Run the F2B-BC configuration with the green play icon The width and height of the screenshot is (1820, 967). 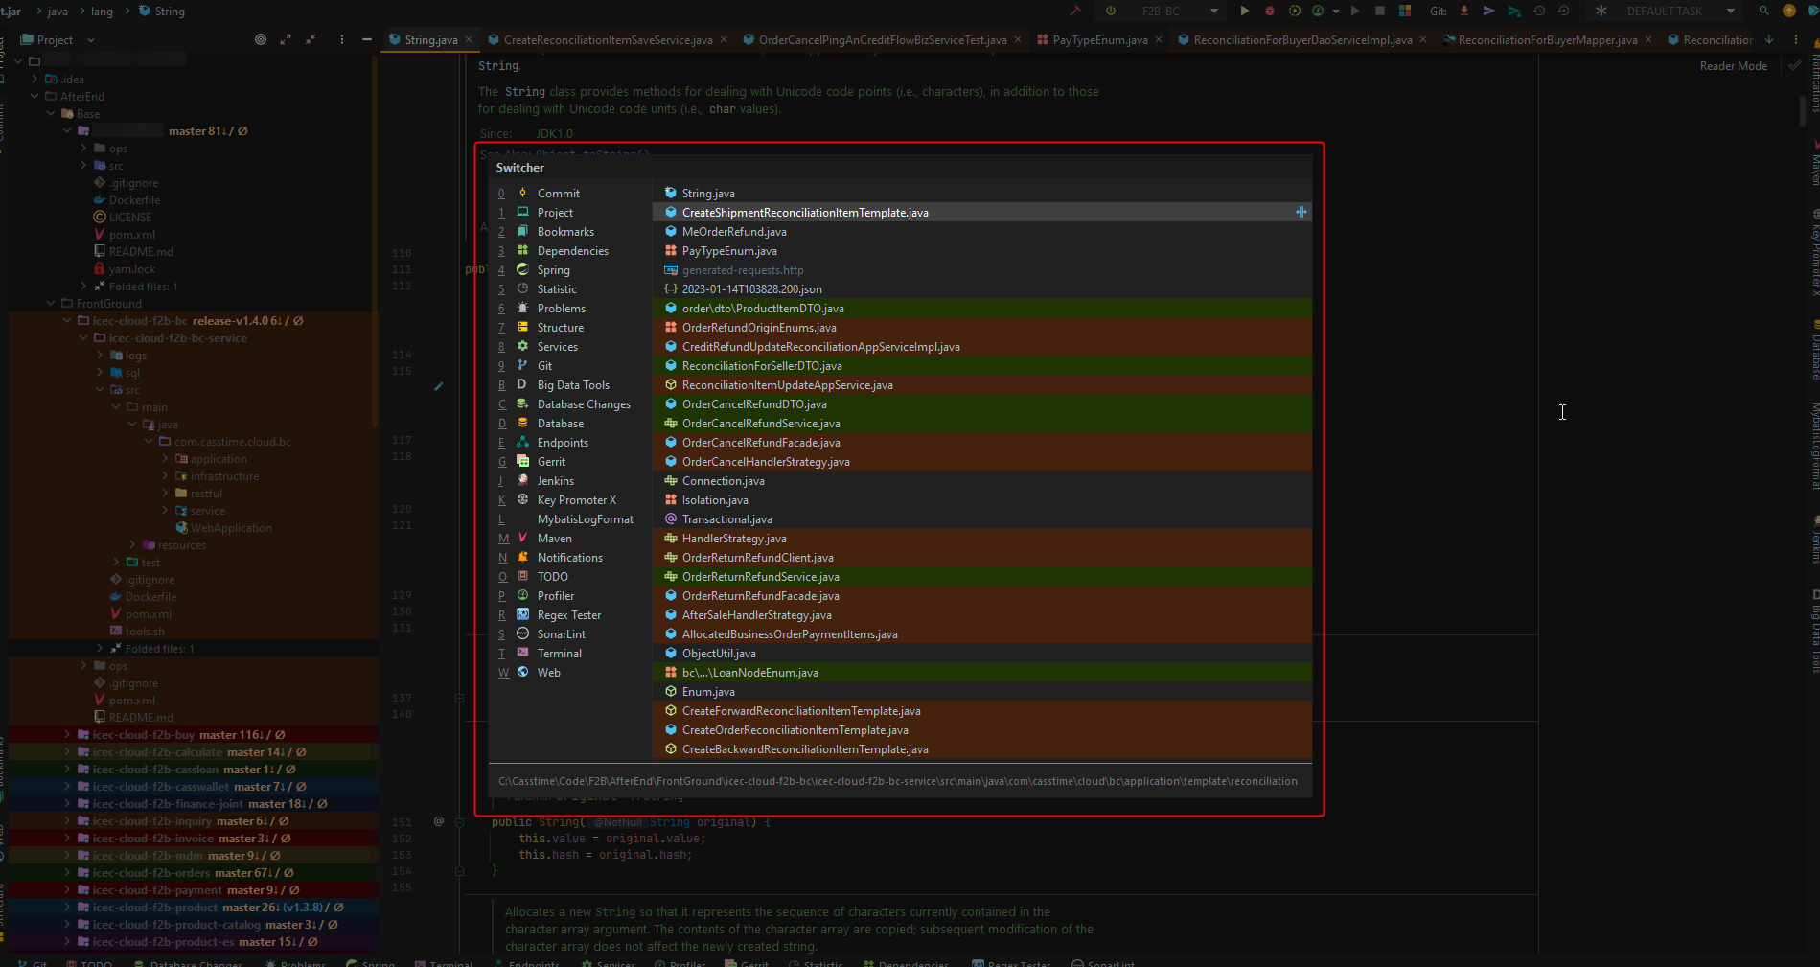pos(1244,11)
